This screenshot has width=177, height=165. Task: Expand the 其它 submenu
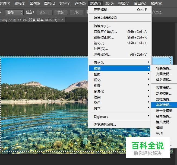click(119, 108)
